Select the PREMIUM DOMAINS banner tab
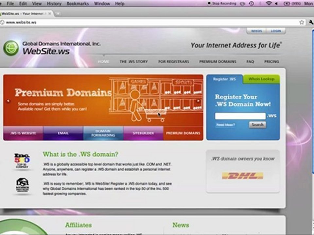 (183, 133)
